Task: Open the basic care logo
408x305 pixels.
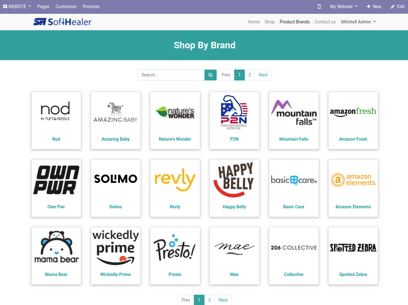Action: [x=294, y=180]
